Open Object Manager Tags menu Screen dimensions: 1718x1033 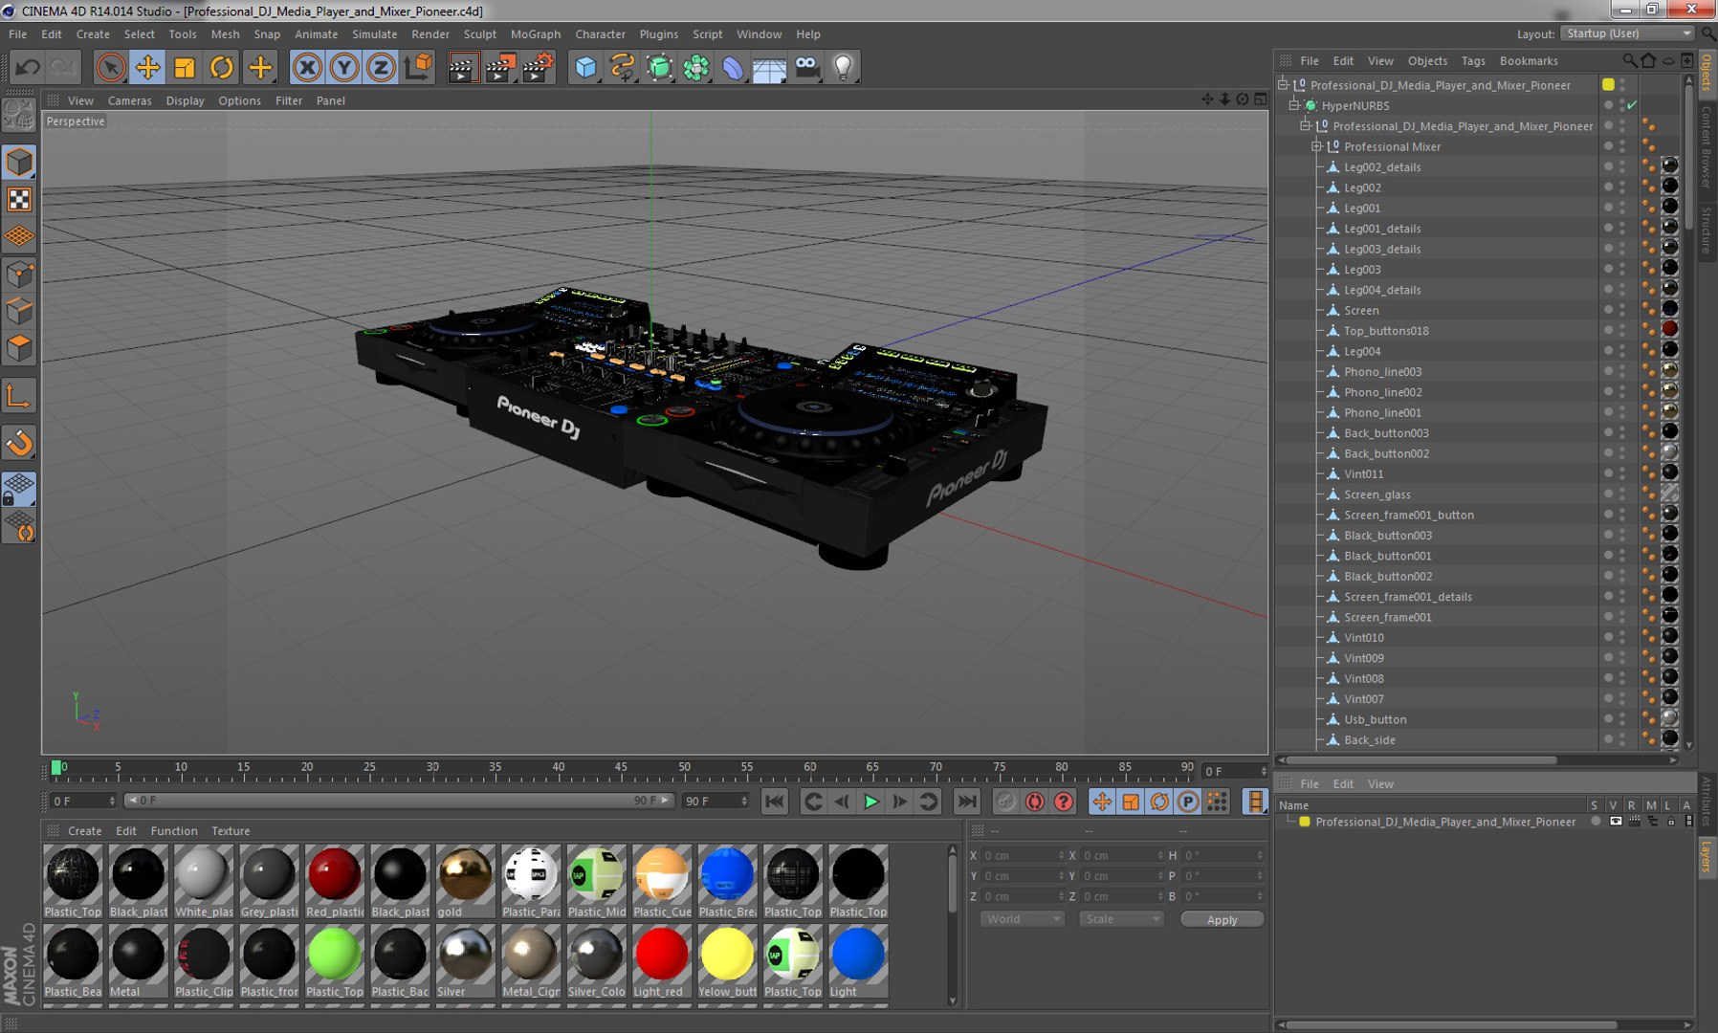point(1473,60)
